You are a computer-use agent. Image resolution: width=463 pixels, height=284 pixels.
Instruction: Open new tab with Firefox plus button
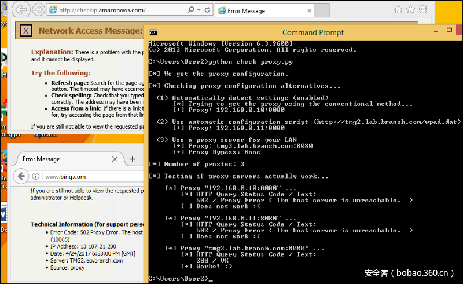point(132,159)
